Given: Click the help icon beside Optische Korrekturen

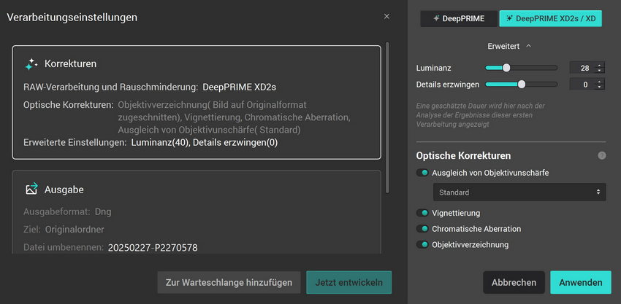Looking at the screenshot, I should pos(601,155).
